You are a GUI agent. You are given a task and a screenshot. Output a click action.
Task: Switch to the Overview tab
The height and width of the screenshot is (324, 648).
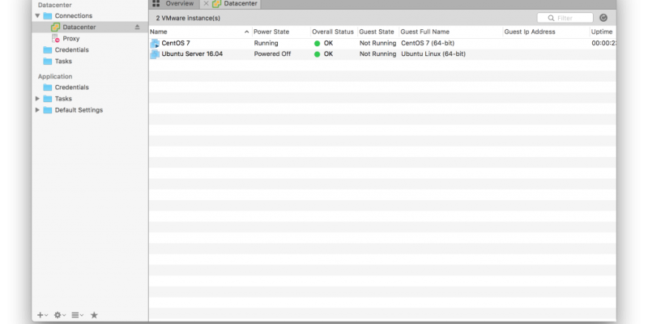[x=179, y=4]
